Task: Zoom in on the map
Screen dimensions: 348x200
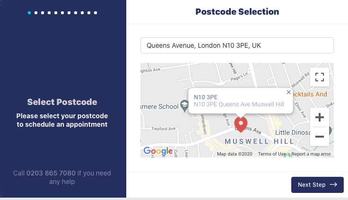Action: pyautogui.click(x=320, y=117)
